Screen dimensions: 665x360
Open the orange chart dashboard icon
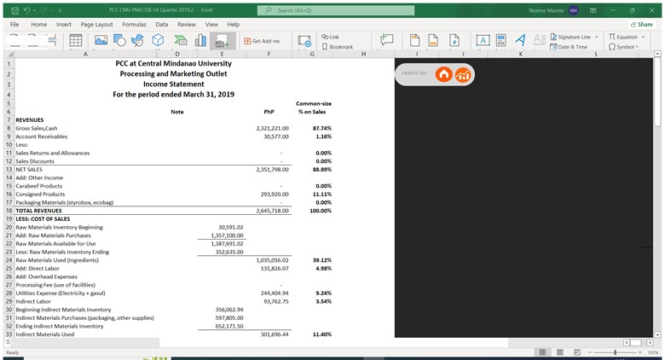click(463, 75)
